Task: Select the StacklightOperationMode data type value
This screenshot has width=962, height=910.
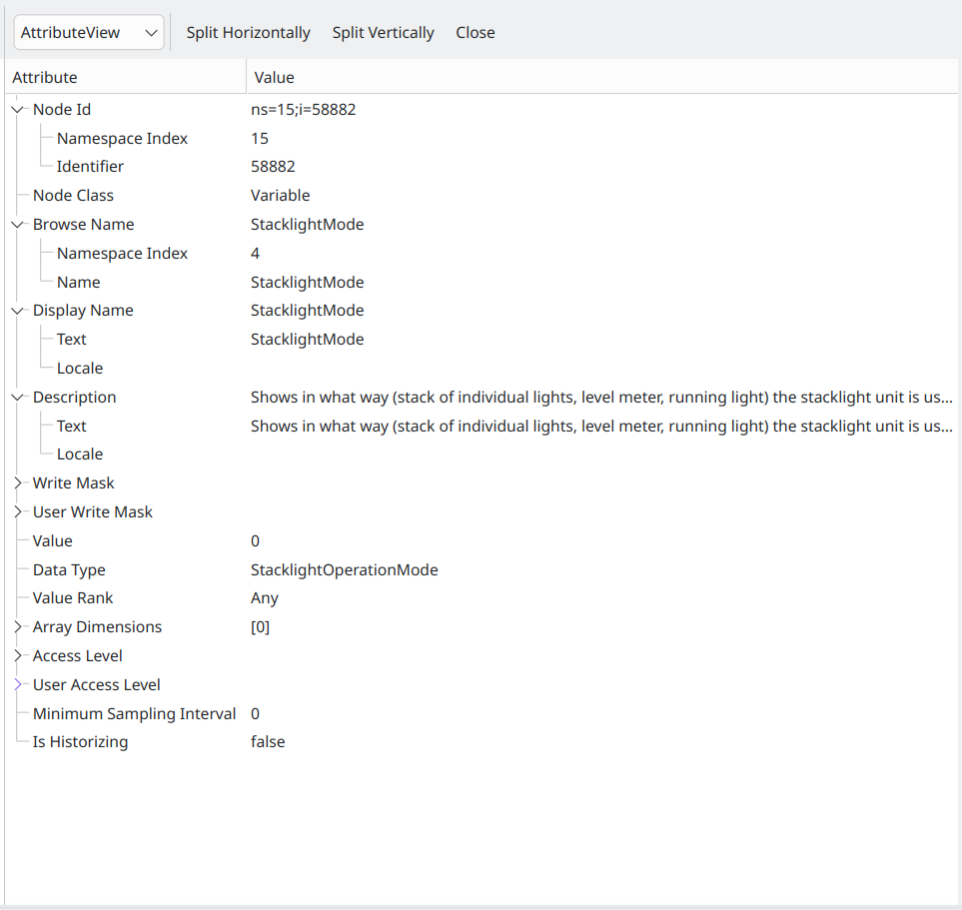Action: (x=344, y=570)
